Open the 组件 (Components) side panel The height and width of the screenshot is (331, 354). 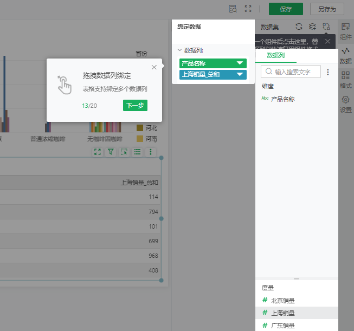coord(345,31)
